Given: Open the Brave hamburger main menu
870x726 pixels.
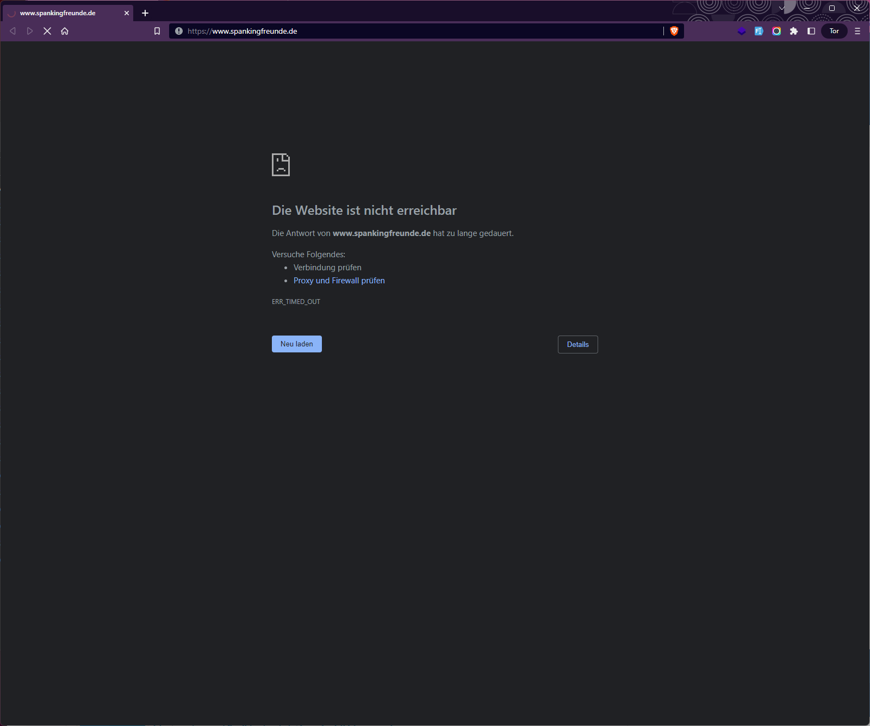Looking at the screenshot, I should click(857, 31).
